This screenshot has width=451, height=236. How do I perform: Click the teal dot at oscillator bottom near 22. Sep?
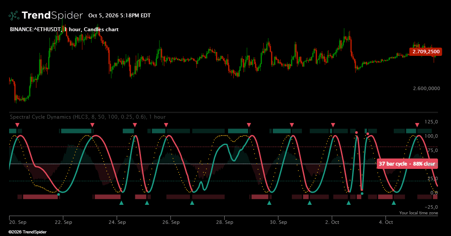coord(59,194)
